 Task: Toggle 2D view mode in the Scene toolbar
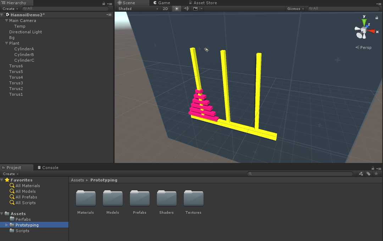click(x=165, y=9)
